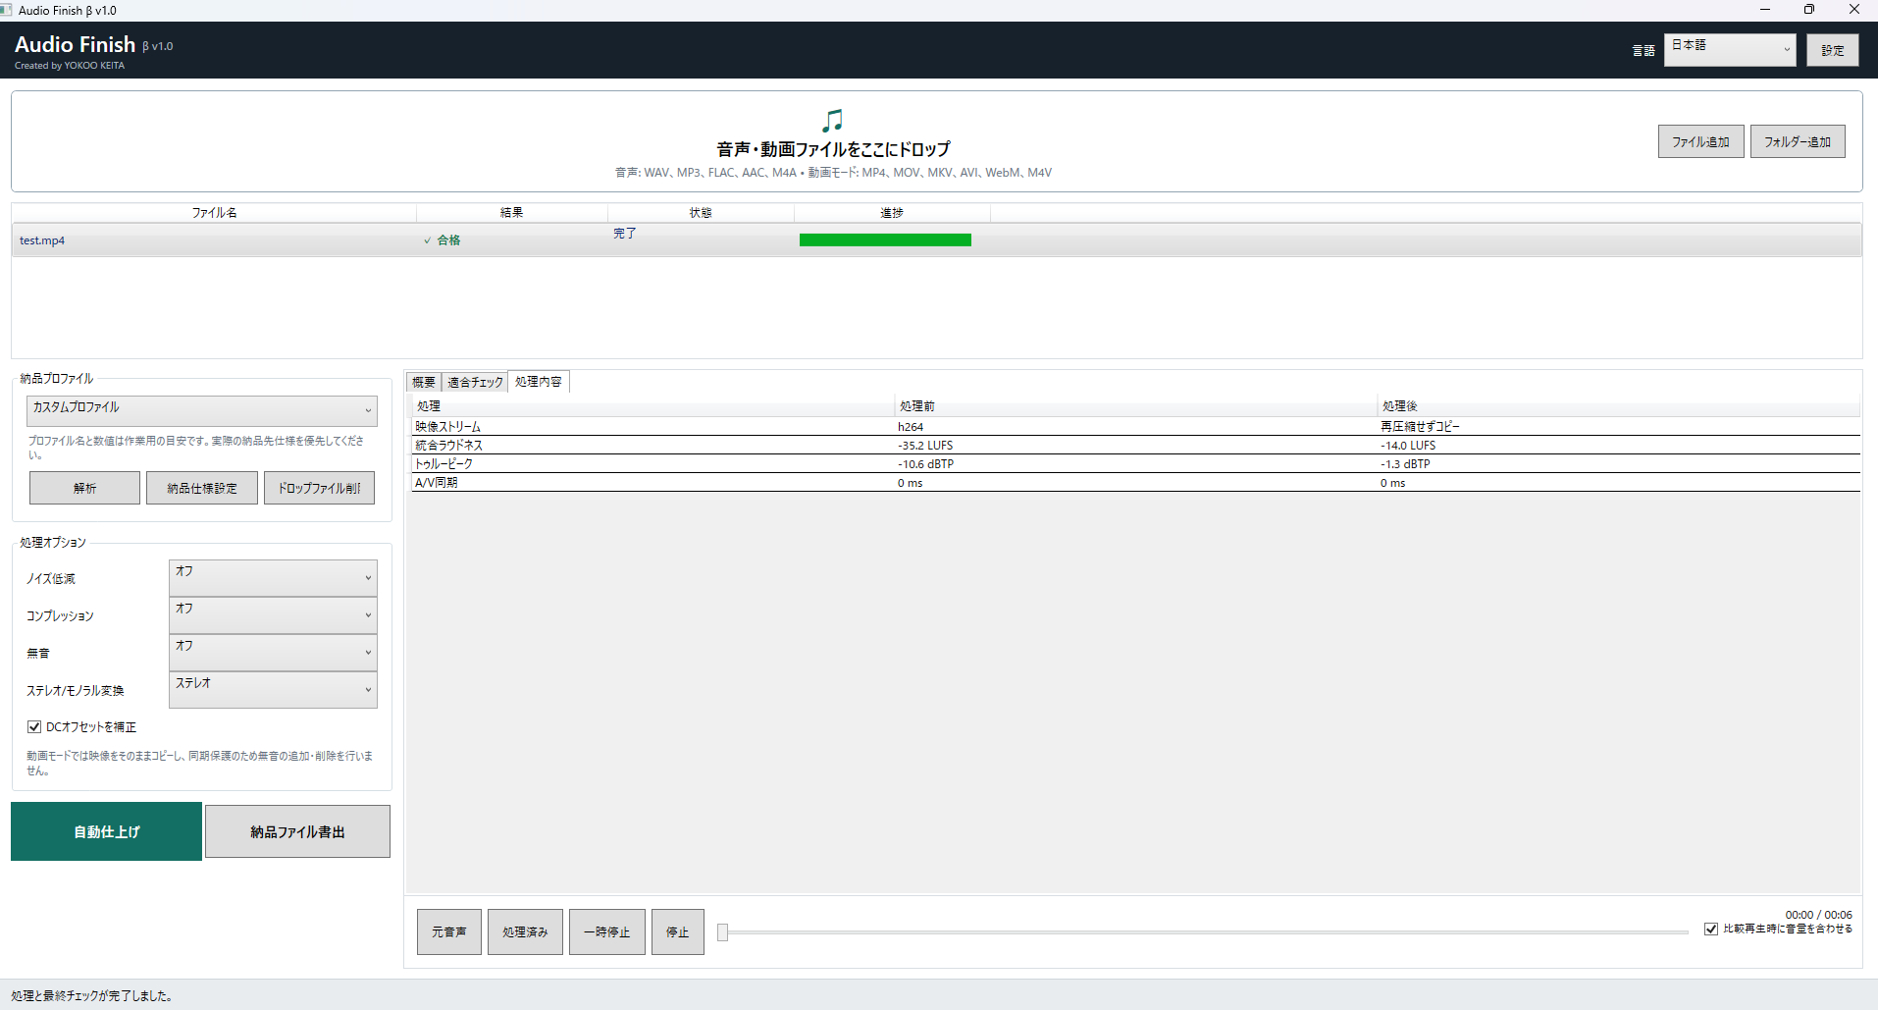The width and height of the screenshot is (1878, 1010).
Task: Click the 設定 button
Action: [x=1833, y=50]
